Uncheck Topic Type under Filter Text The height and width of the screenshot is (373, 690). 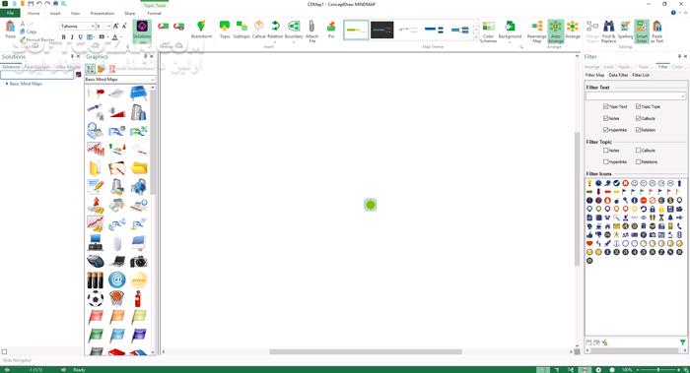tap(638, 106)
